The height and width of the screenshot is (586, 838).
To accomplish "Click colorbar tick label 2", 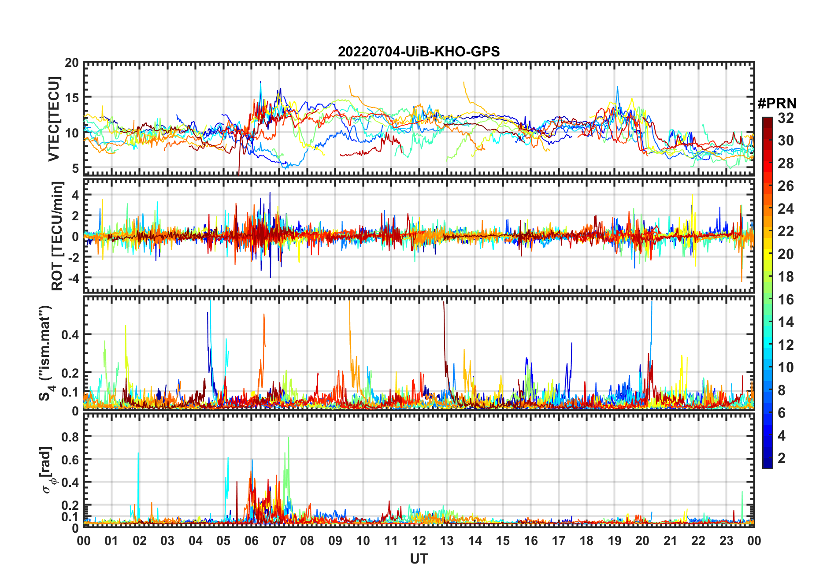I will [782, 458].
